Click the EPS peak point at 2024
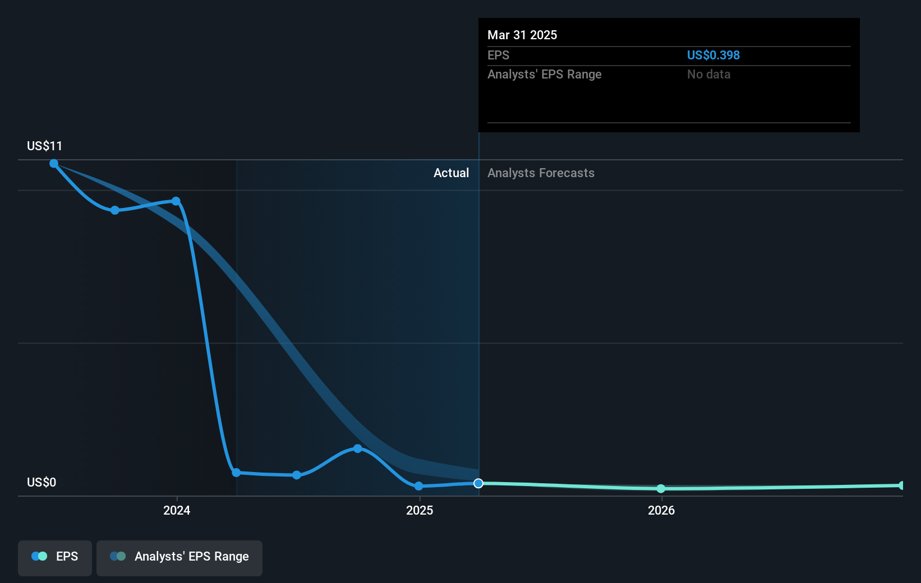 coord(176,201)
